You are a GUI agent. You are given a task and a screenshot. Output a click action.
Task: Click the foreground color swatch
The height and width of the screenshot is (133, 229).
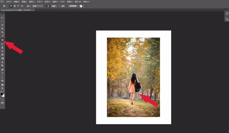click(2, 94)
